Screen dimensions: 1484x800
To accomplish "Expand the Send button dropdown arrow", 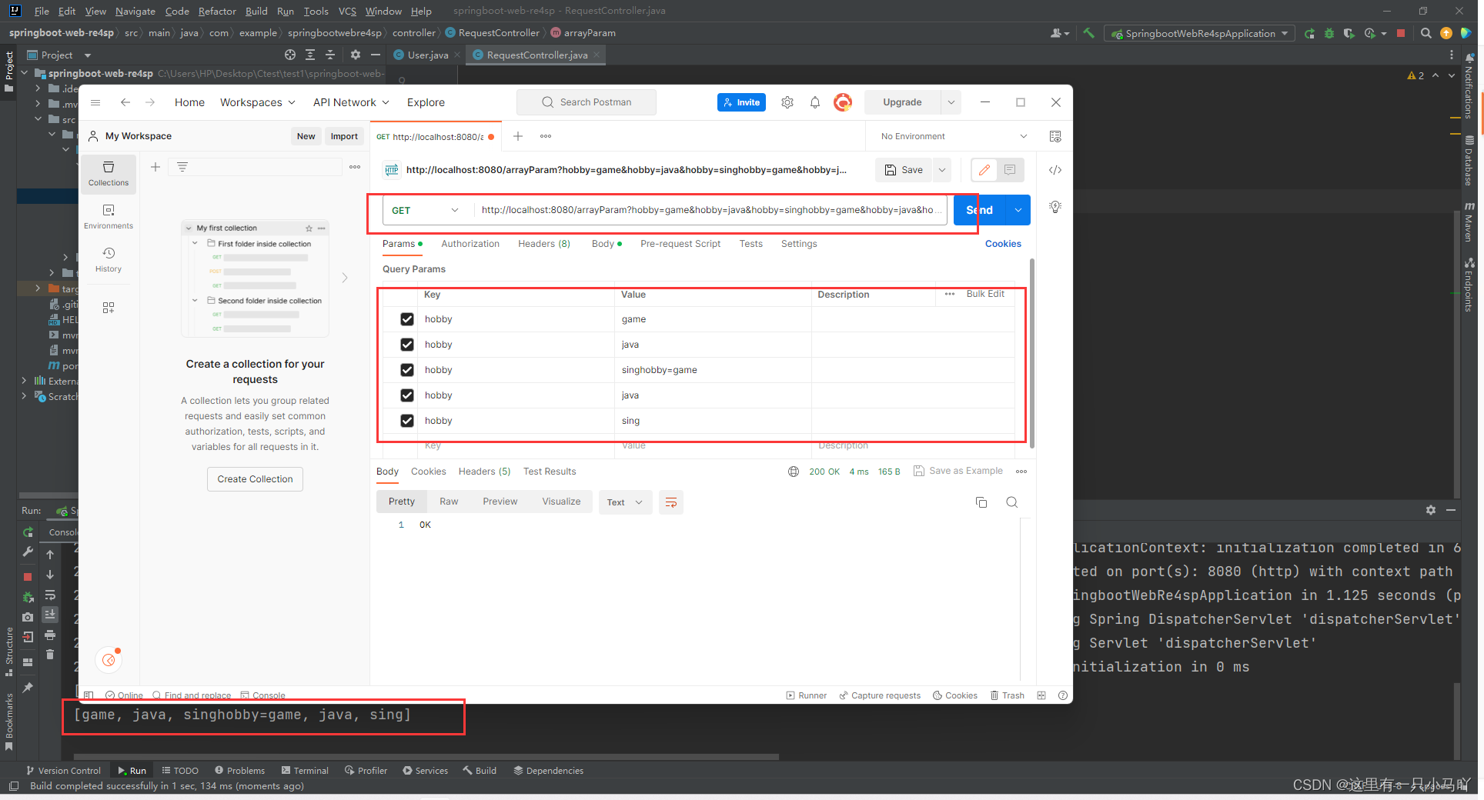I will [1018, 210].
